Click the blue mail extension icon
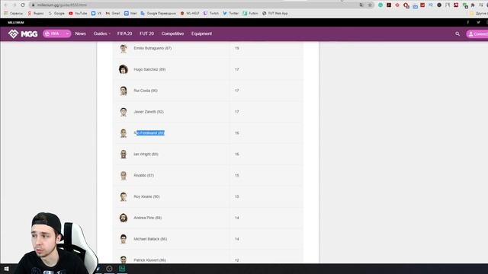Image resolution: width=488 pixels, height=274 pixels. [x=415, y=6]
